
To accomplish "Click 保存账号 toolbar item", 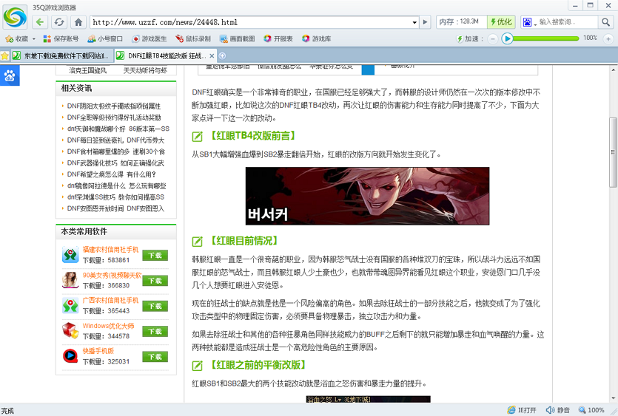I will click(x=61, y=38).
